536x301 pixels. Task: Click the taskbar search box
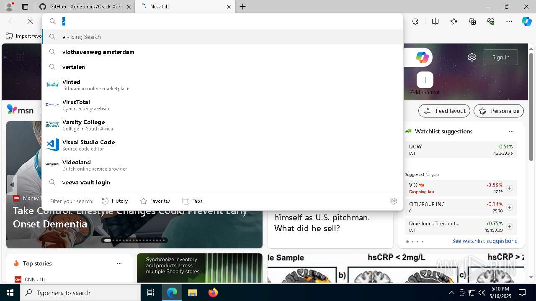pyautogui.click(x=80, y=293)
